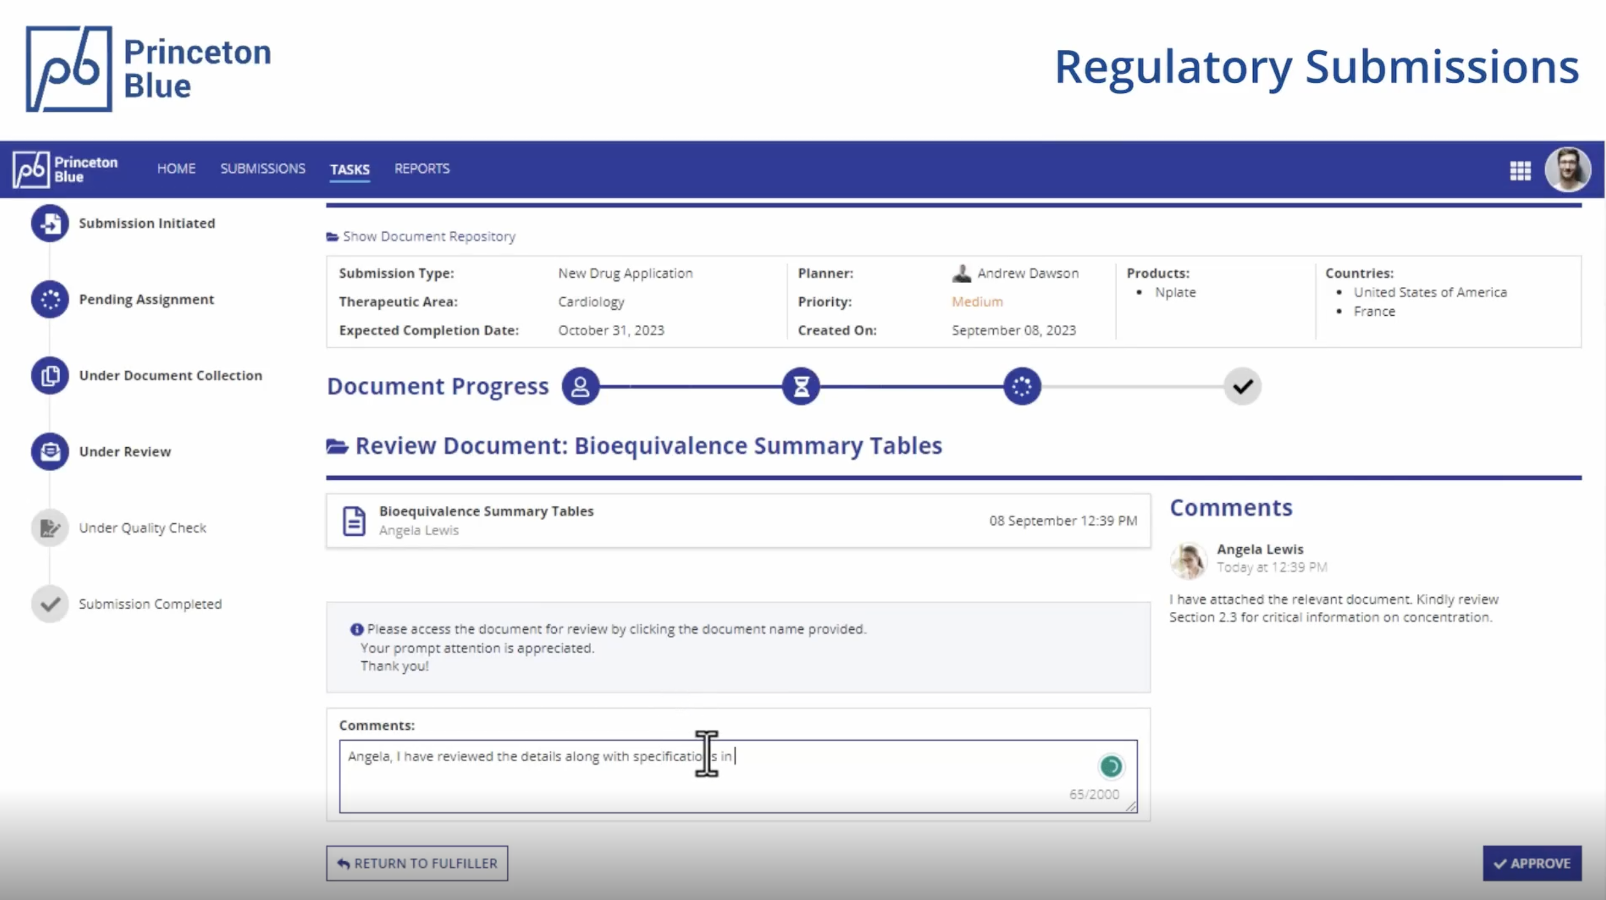
Task: Open the user profile avatar
Action: tap(1567, 169)
